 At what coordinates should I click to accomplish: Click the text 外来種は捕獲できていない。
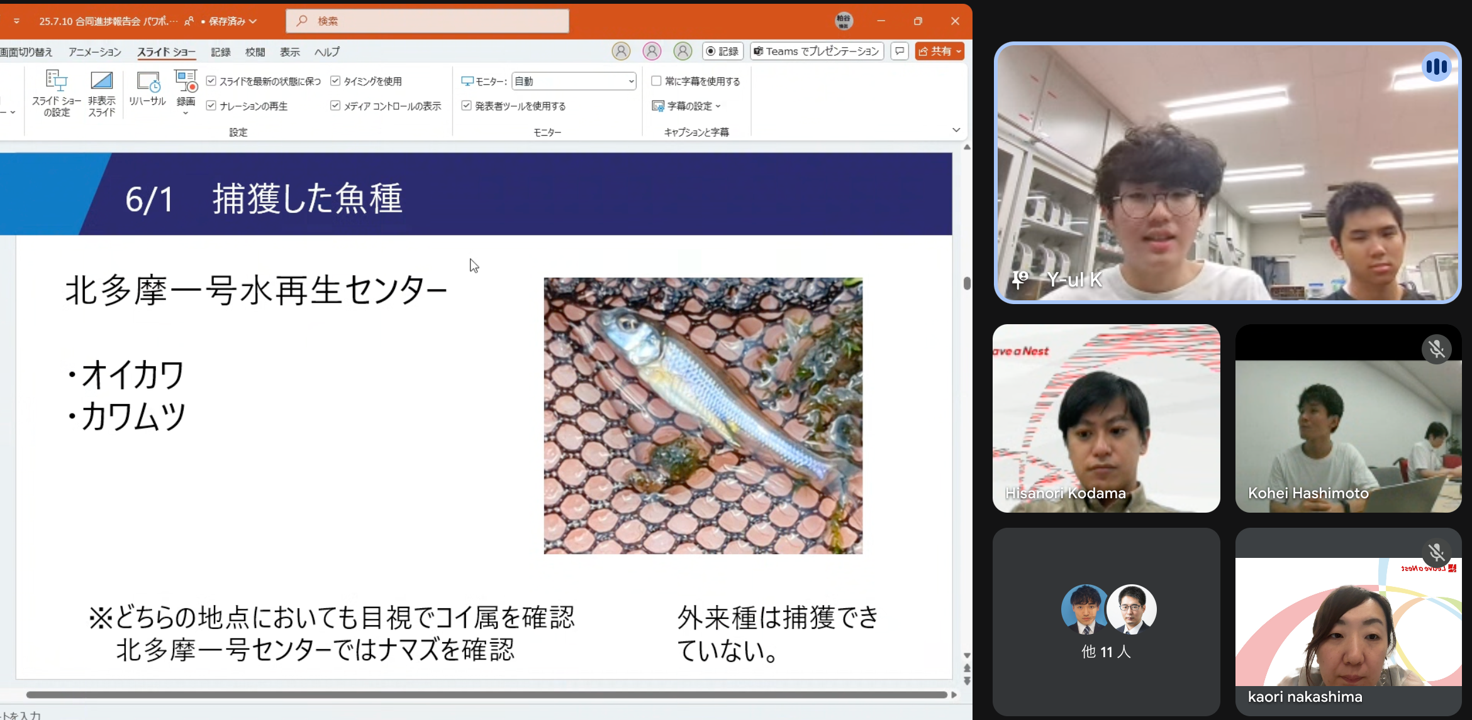click(778, 633)
